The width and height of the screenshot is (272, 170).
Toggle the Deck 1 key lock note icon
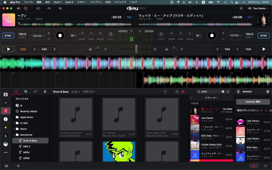(44, 36)
